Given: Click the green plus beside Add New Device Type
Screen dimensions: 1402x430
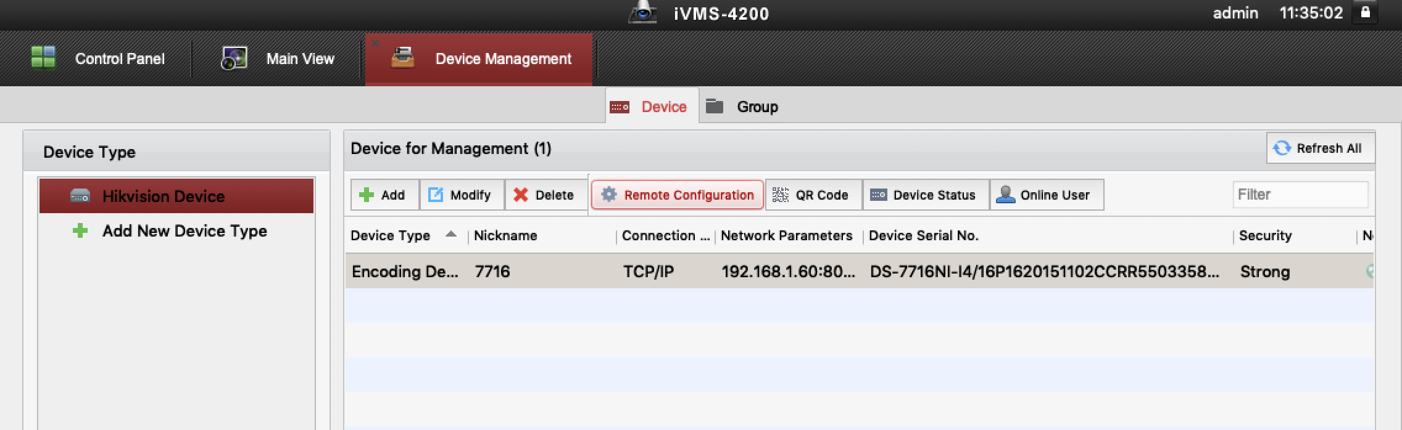Looking at the screenshot, I should coord(80,231).
